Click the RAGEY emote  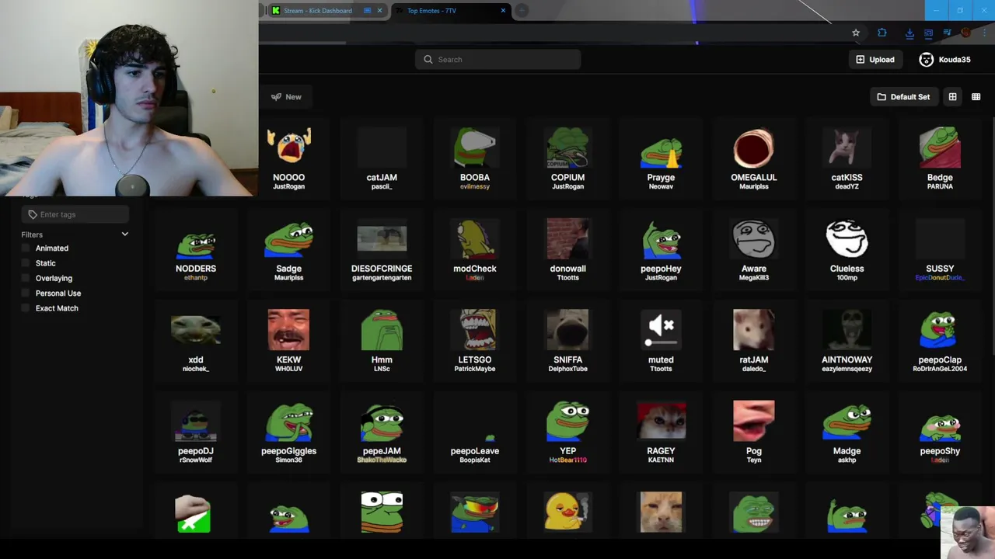point(661,432)
